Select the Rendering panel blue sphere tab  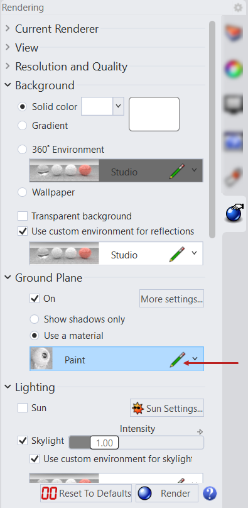(234, 213)
